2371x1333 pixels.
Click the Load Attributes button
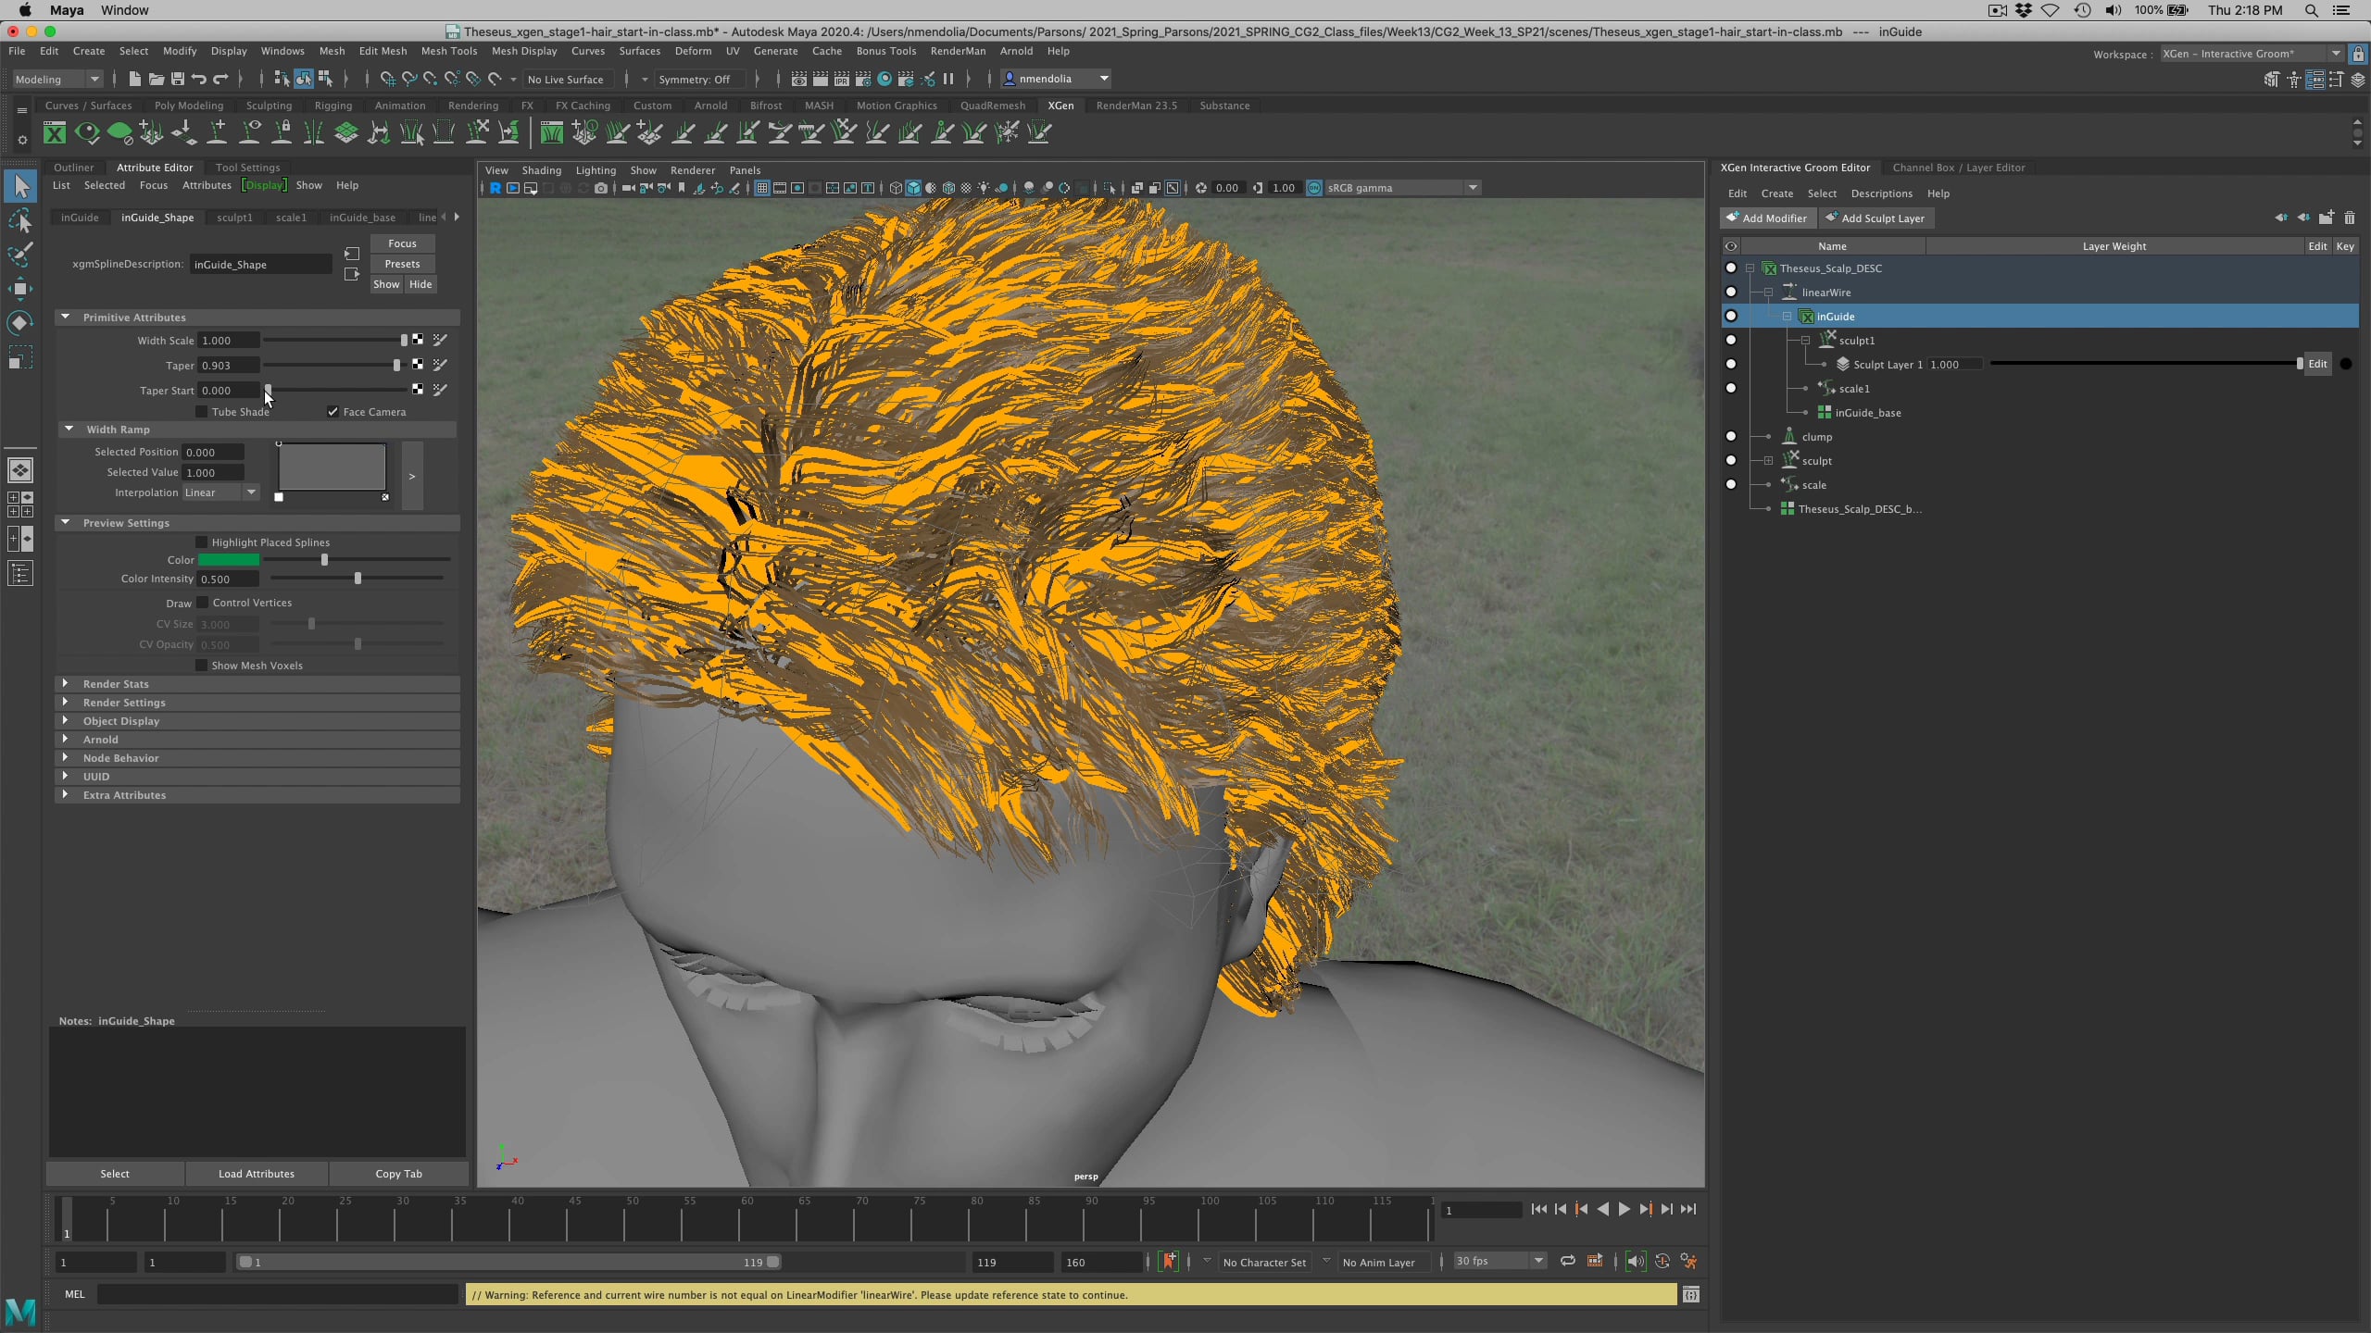point(256,1173)
